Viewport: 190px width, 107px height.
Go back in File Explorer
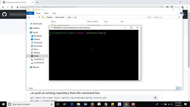pyautogui.click(x=29, y=17)
